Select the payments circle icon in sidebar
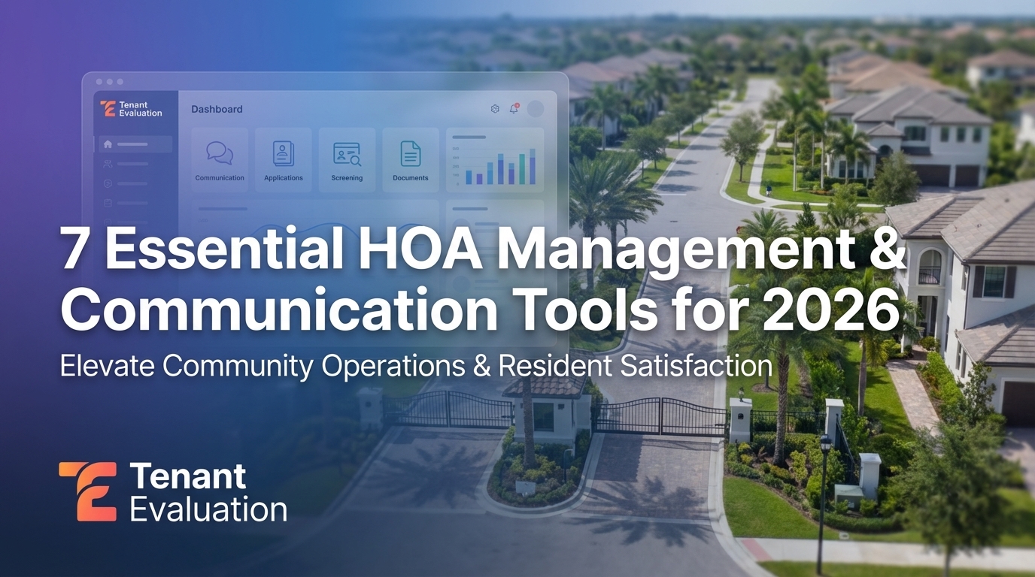The height and width of the screenshot is (577, 1035). tap(106, 183)
